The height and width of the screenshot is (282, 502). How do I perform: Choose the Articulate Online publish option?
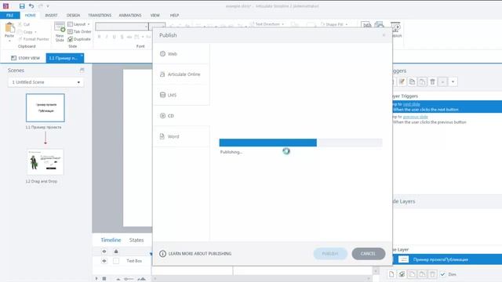point(181,74)
